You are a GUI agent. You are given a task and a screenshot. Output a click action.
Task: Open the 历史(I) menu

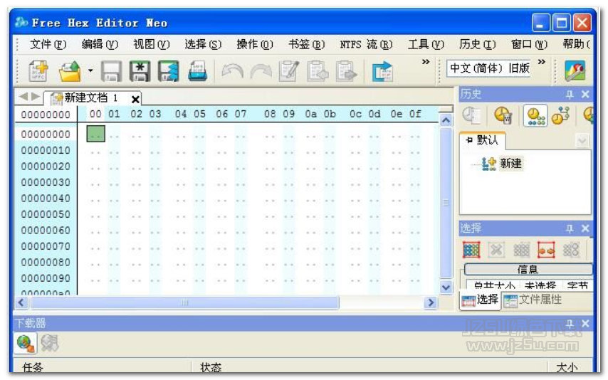[477, 45]
